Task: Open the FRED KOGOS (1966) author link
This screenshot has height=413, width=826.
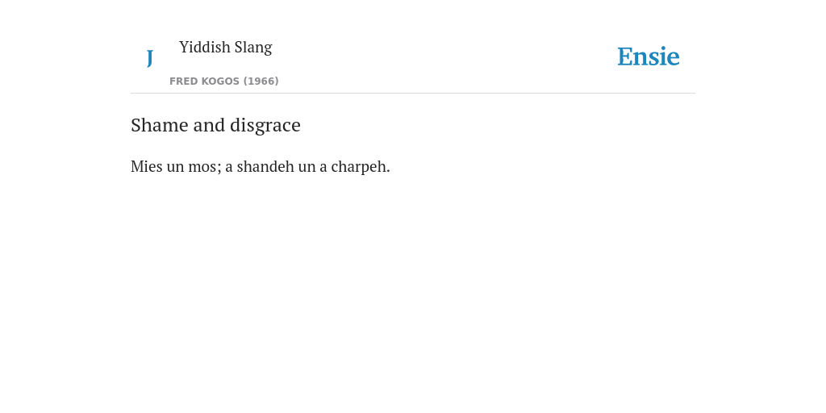Action: tap(224, 81)
